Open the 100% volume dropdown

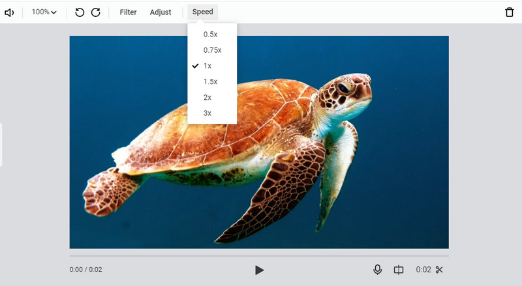pos(44,12)
